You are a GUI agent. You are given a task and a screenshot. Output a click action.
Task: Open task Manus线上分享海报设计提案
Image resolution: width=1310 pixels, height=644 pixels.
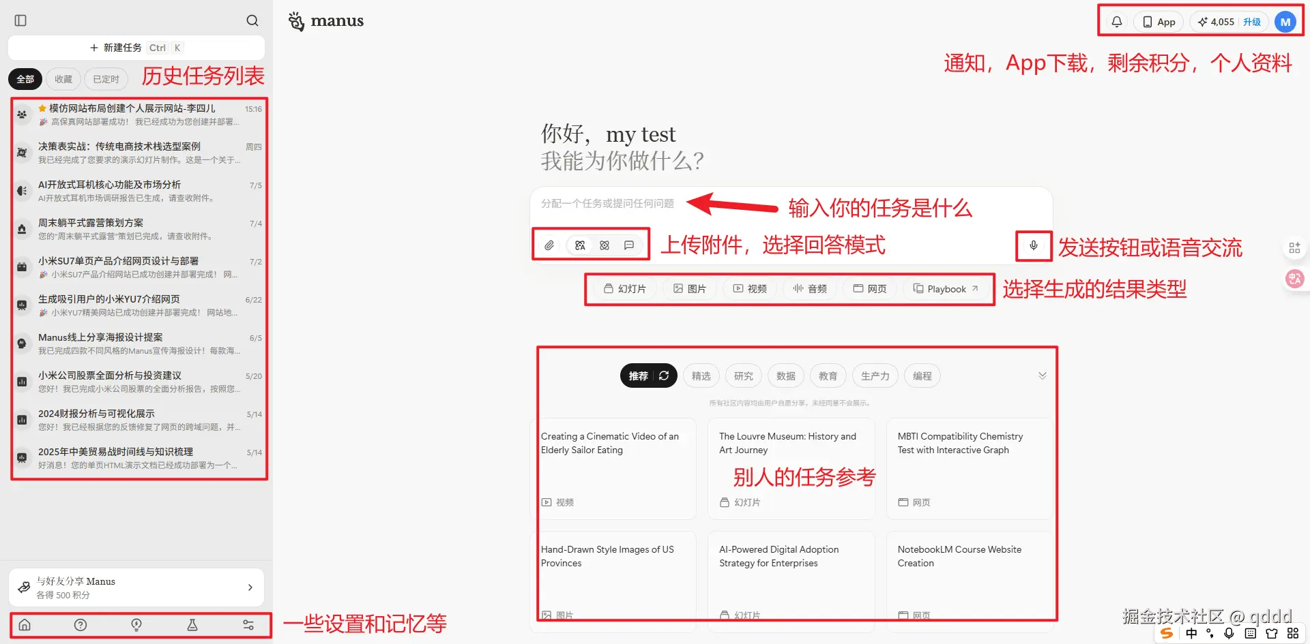point(139,343)
